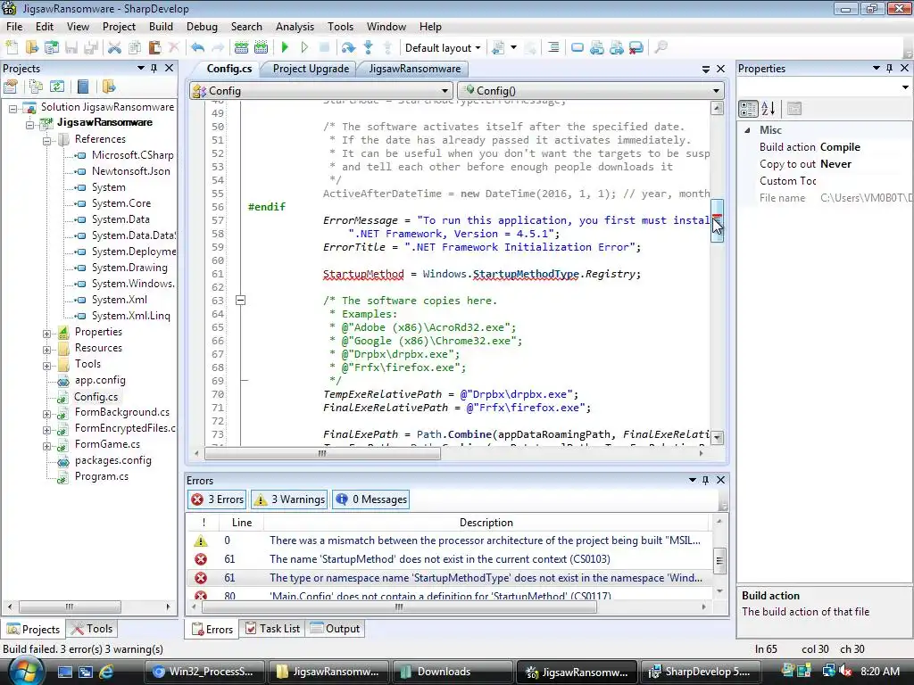Click the Step Into debug icon

point(368,47)
